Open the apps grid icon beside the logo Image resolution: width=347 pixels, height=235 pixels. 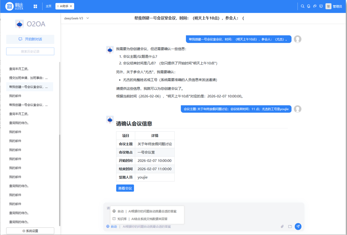35,6
